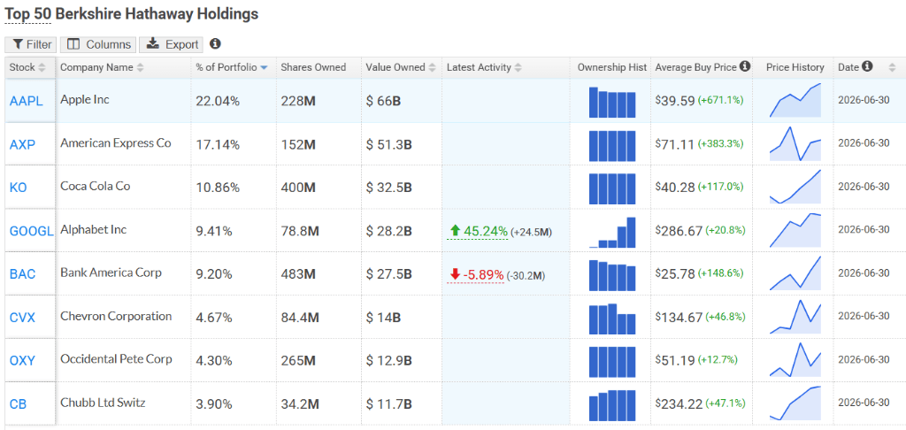Click the 22.04% portfolio value
The height and width of the screenshot is (430, 906).
pos(218,101)
